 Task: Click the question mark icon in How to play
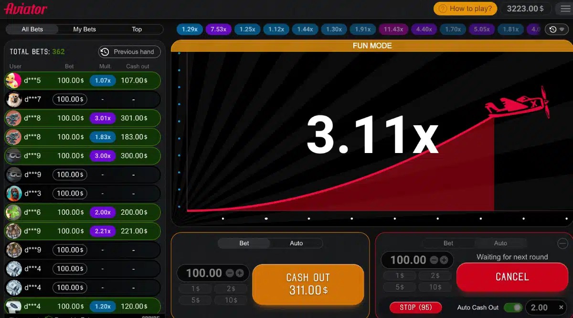[x=444, y=8]
